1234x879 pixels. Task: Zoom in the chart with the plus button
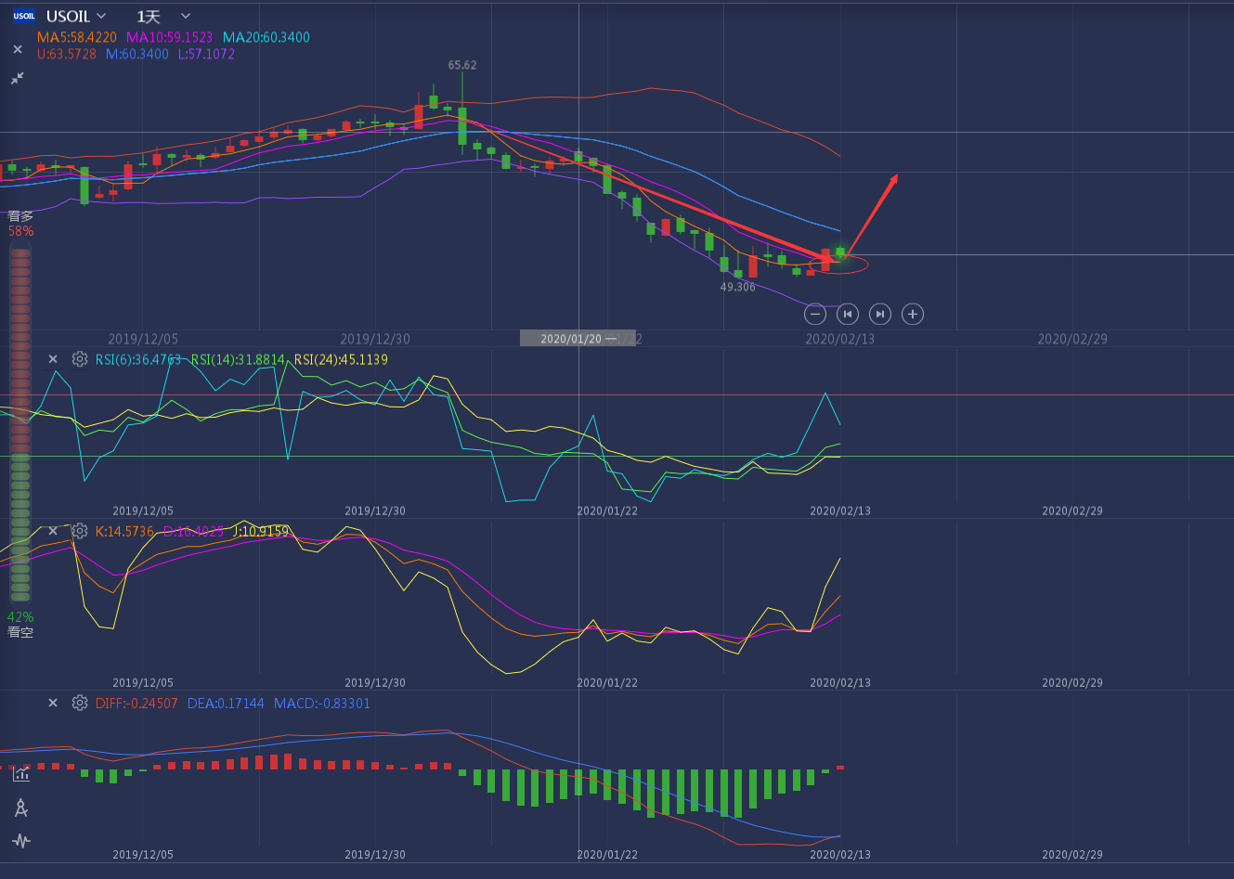pos(913,314)
